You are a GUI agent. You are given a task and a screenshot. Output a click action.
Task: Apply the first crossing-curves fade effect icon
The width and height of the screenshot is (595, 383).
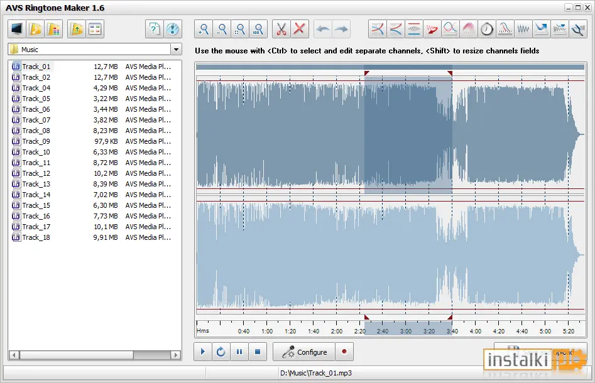(378, 30)
